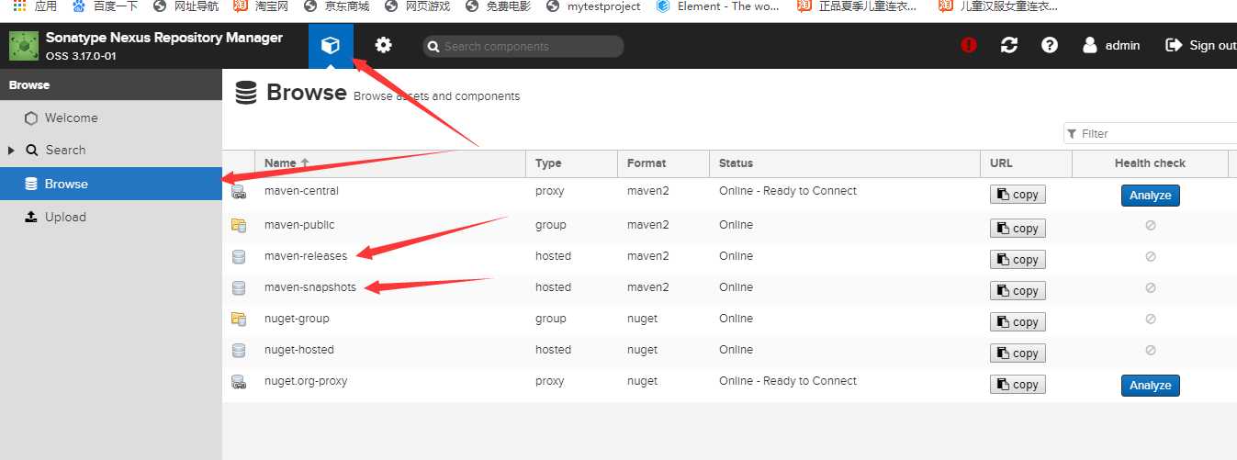Open the maven-snapshots repository row
1237x460 pixels.
(729, 287)
